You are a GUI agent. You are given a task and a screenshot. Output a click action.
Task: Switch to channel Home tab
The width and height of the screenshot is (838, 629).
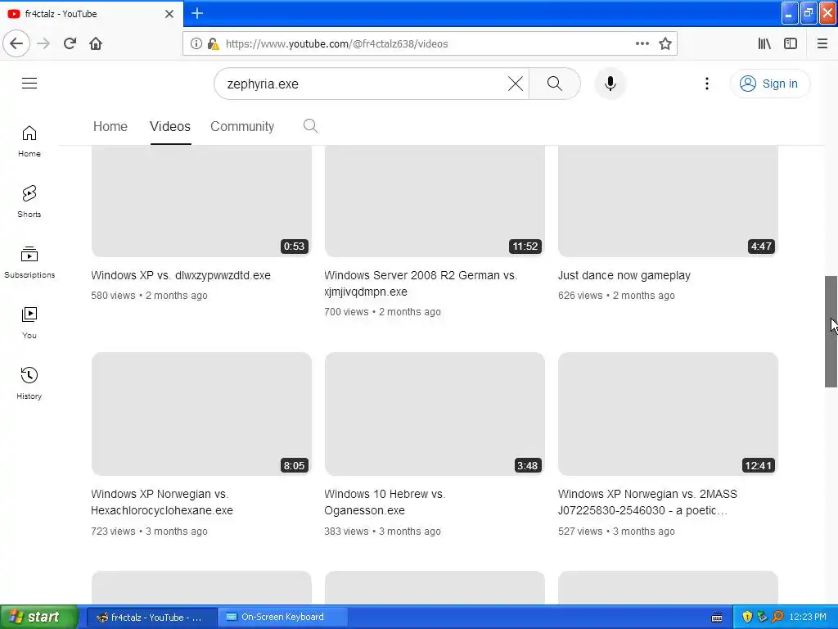(110, 126)
